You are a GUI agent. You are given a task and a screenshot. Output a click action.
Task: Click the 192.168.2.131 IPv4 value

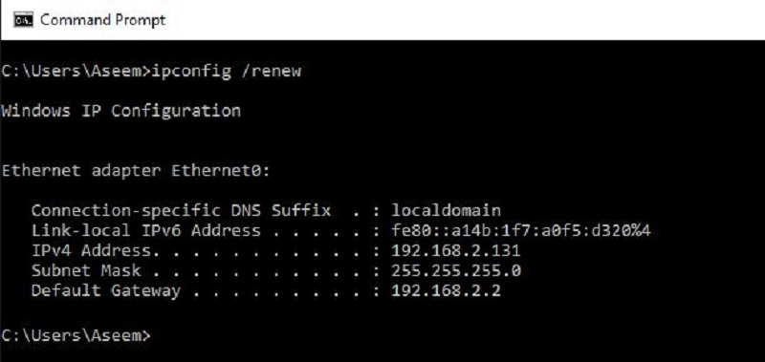click(x=456, y=251)
